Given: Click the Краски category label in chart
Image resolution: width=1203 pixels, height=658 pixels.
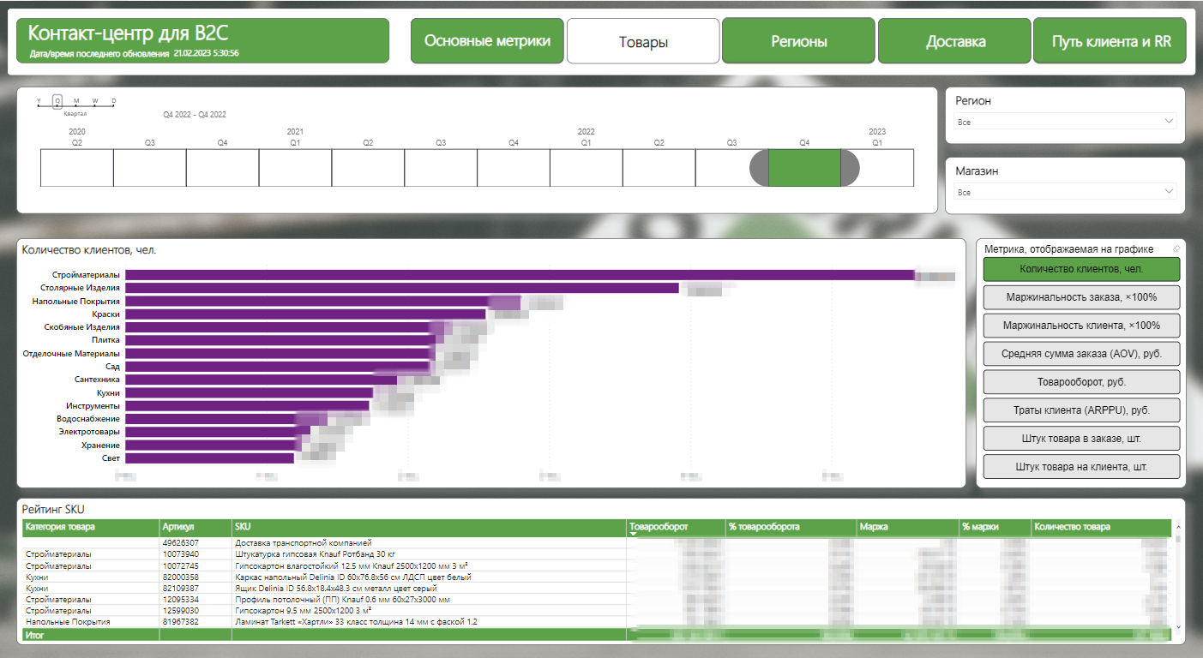Looking at the screenshot, I should 106,314.
